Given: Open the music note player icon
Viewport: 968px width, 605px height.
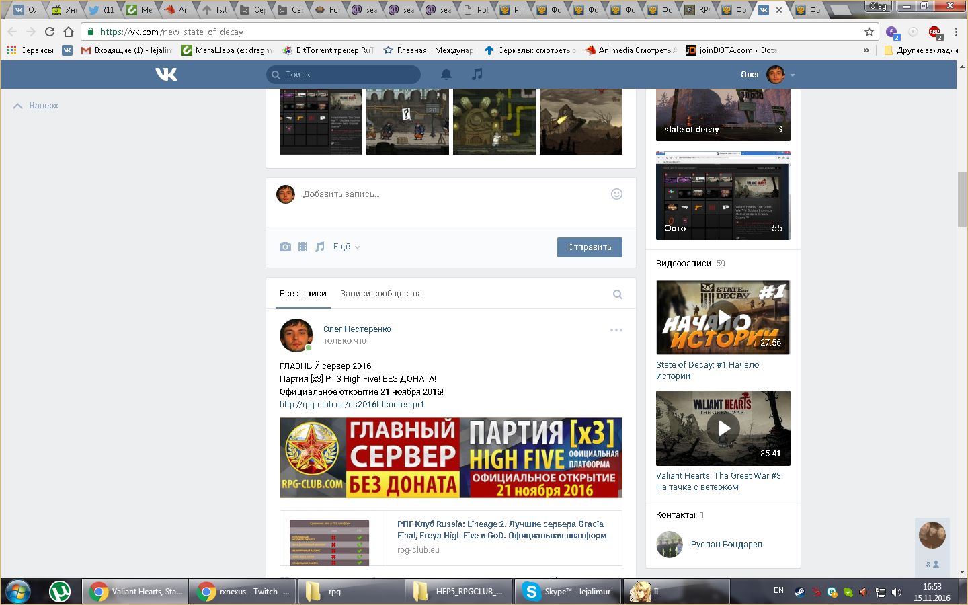Looking at the screenshot, I should 477,74.
